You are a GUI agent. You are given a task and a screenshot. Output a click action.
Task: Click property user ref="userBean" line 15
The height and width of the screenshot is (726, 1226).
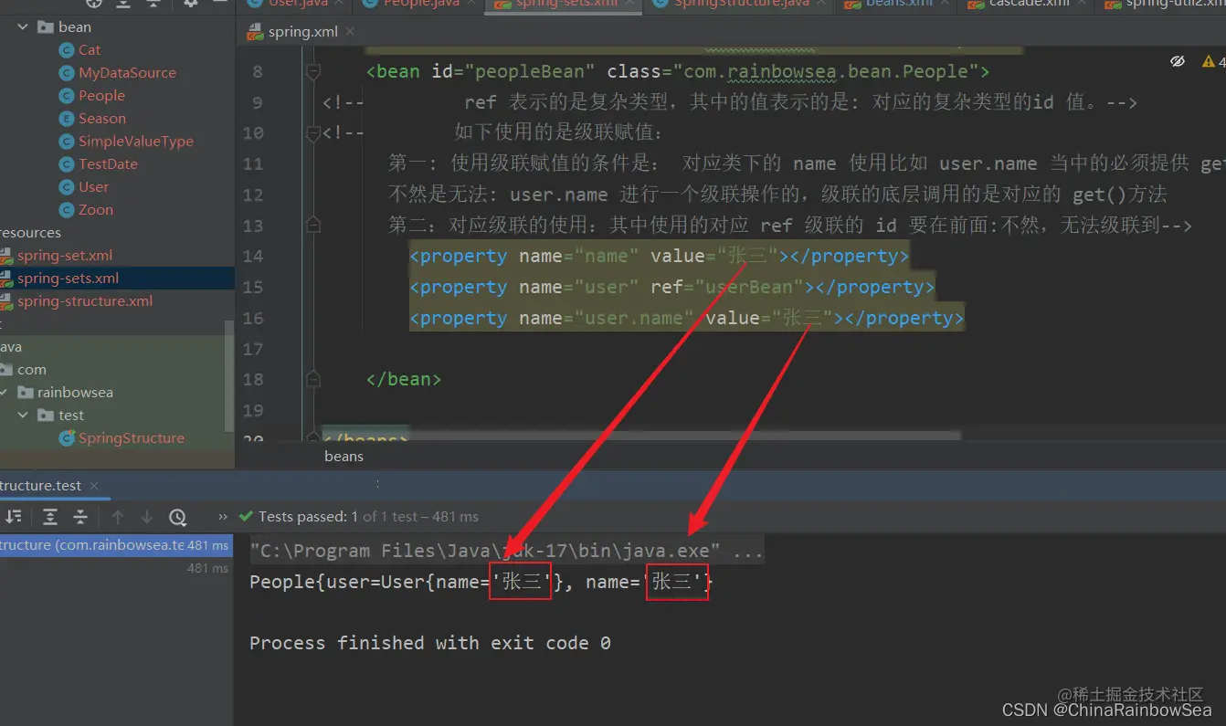671,287
